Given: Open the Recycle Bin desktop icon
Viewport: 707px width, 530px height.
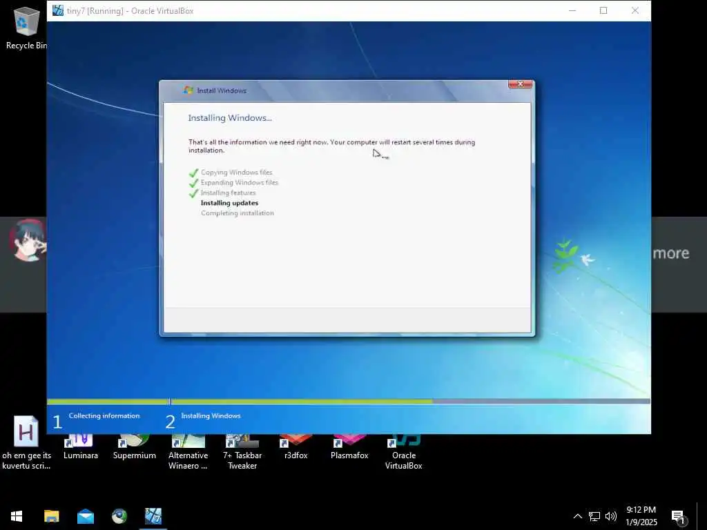Looking at the screenshot, I should click(26, 28).
